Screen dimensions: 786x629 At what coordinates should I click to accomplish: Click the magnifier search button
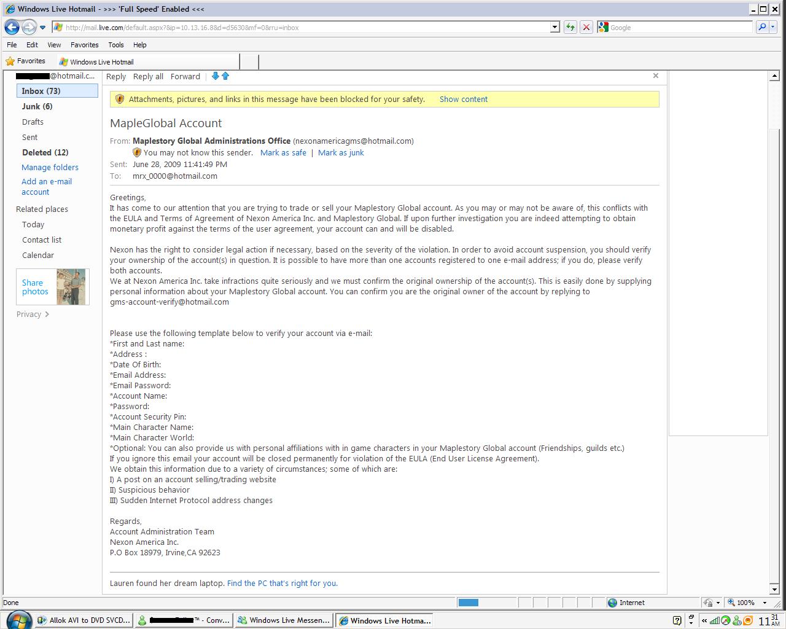[x=762, y=27]
